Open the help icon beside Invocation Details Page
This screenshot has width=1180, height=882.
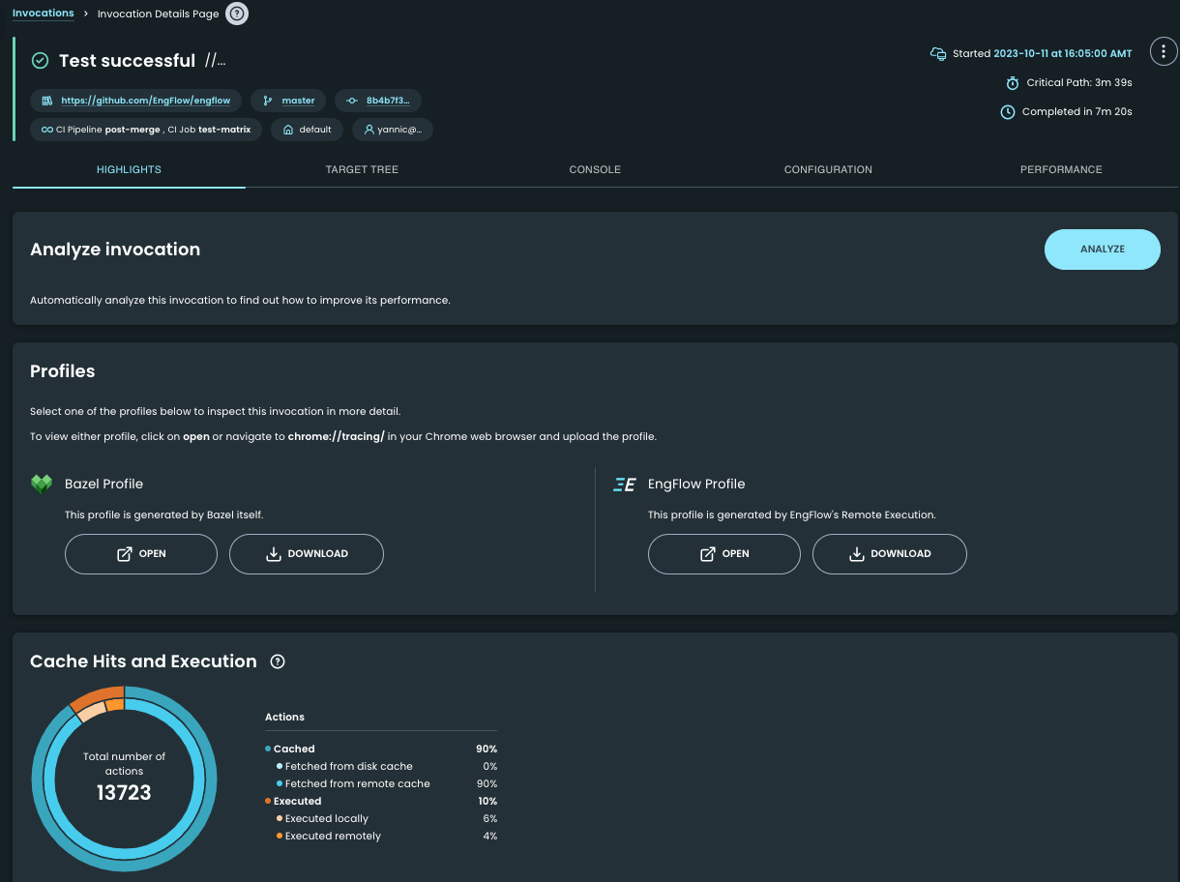(x=237, y=14)
